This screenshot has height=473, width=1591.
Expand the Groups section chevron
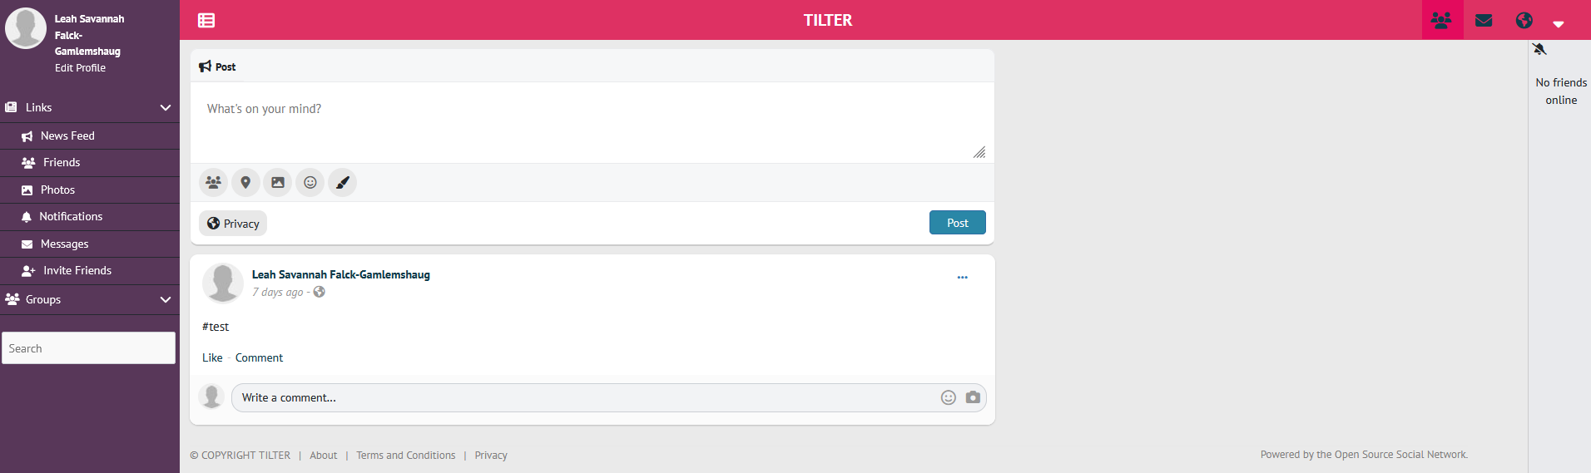tap(166, 299)
